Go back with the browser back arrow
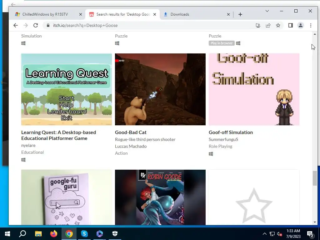 pyautogui.click(x=16, y=25)
